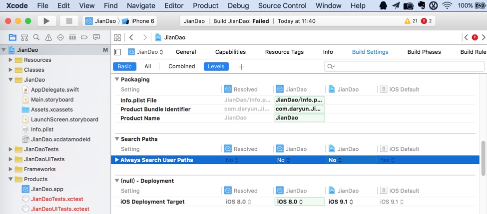Viewport: 487px width, 214px height.
Task: Click the build settings search field
Action: (x=405, y=66)
